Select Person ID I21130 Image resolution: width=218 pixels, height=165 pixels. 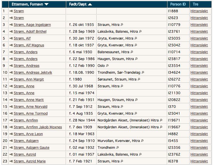tap(174, 93)
